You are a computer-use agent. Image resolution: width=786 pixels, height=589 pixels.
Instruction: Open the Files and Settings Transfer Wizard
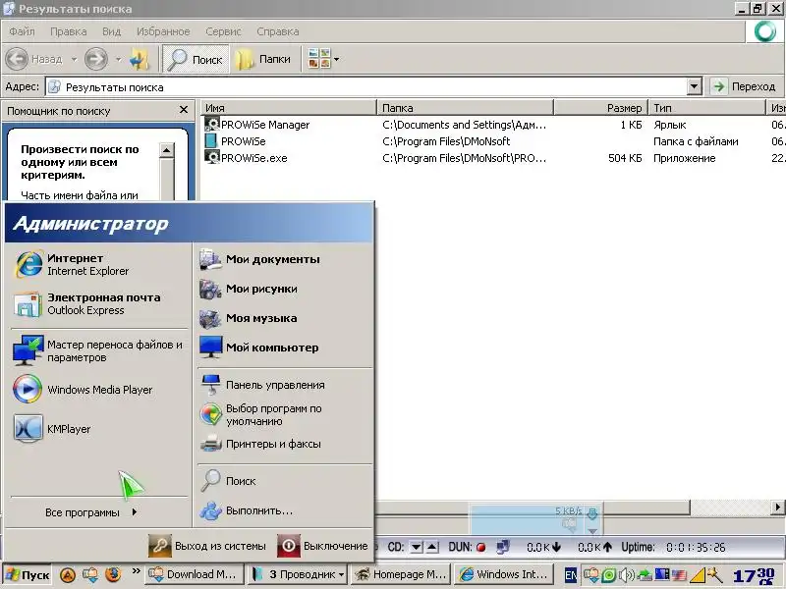coord(97,350)
